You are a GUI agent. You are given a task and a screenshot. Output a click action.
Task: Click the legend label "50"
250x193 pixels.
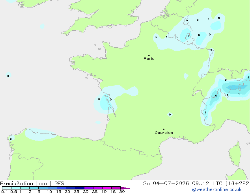(122, 191)
